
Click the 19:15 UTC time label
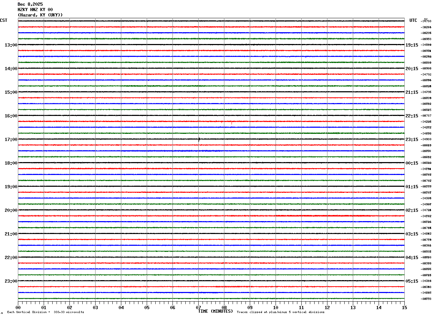[412, 45]
